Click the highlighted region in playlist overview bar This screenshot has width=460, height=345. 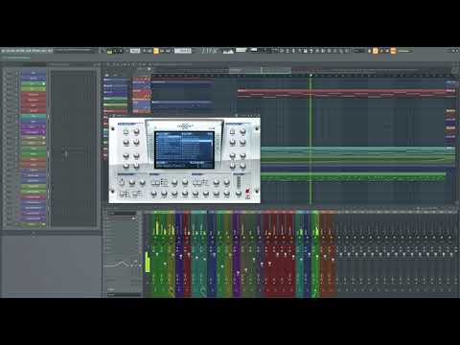(260, 70)
